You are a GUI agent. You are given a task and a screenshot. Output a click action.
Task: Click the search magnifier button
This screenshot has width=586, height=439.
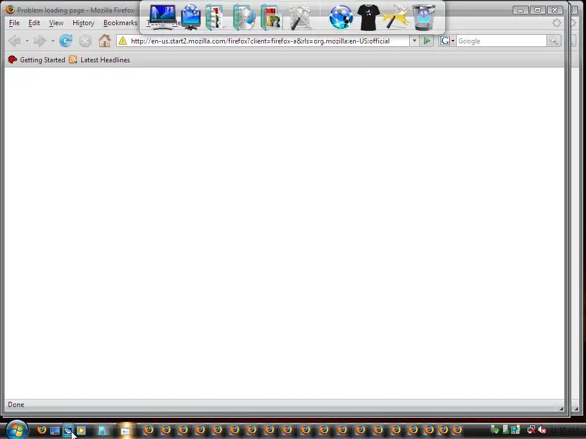(554, 41)
